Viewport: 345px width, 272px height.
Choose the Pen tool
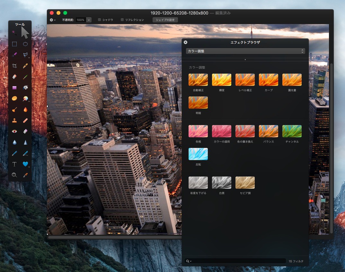point(14,153)
